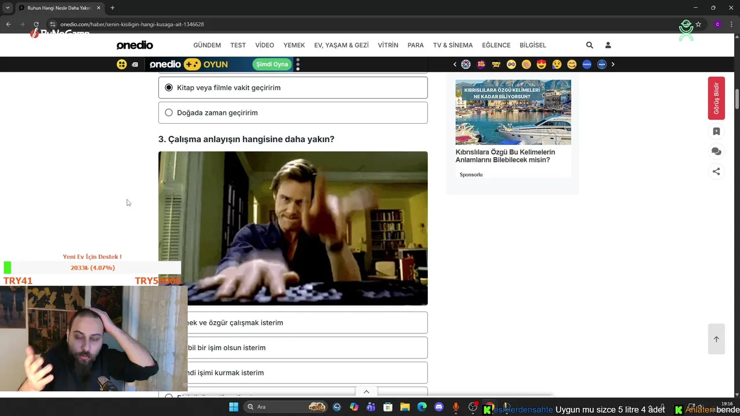
Task: Go to previous emoji carousel items
Action: (x=455, y=64)
